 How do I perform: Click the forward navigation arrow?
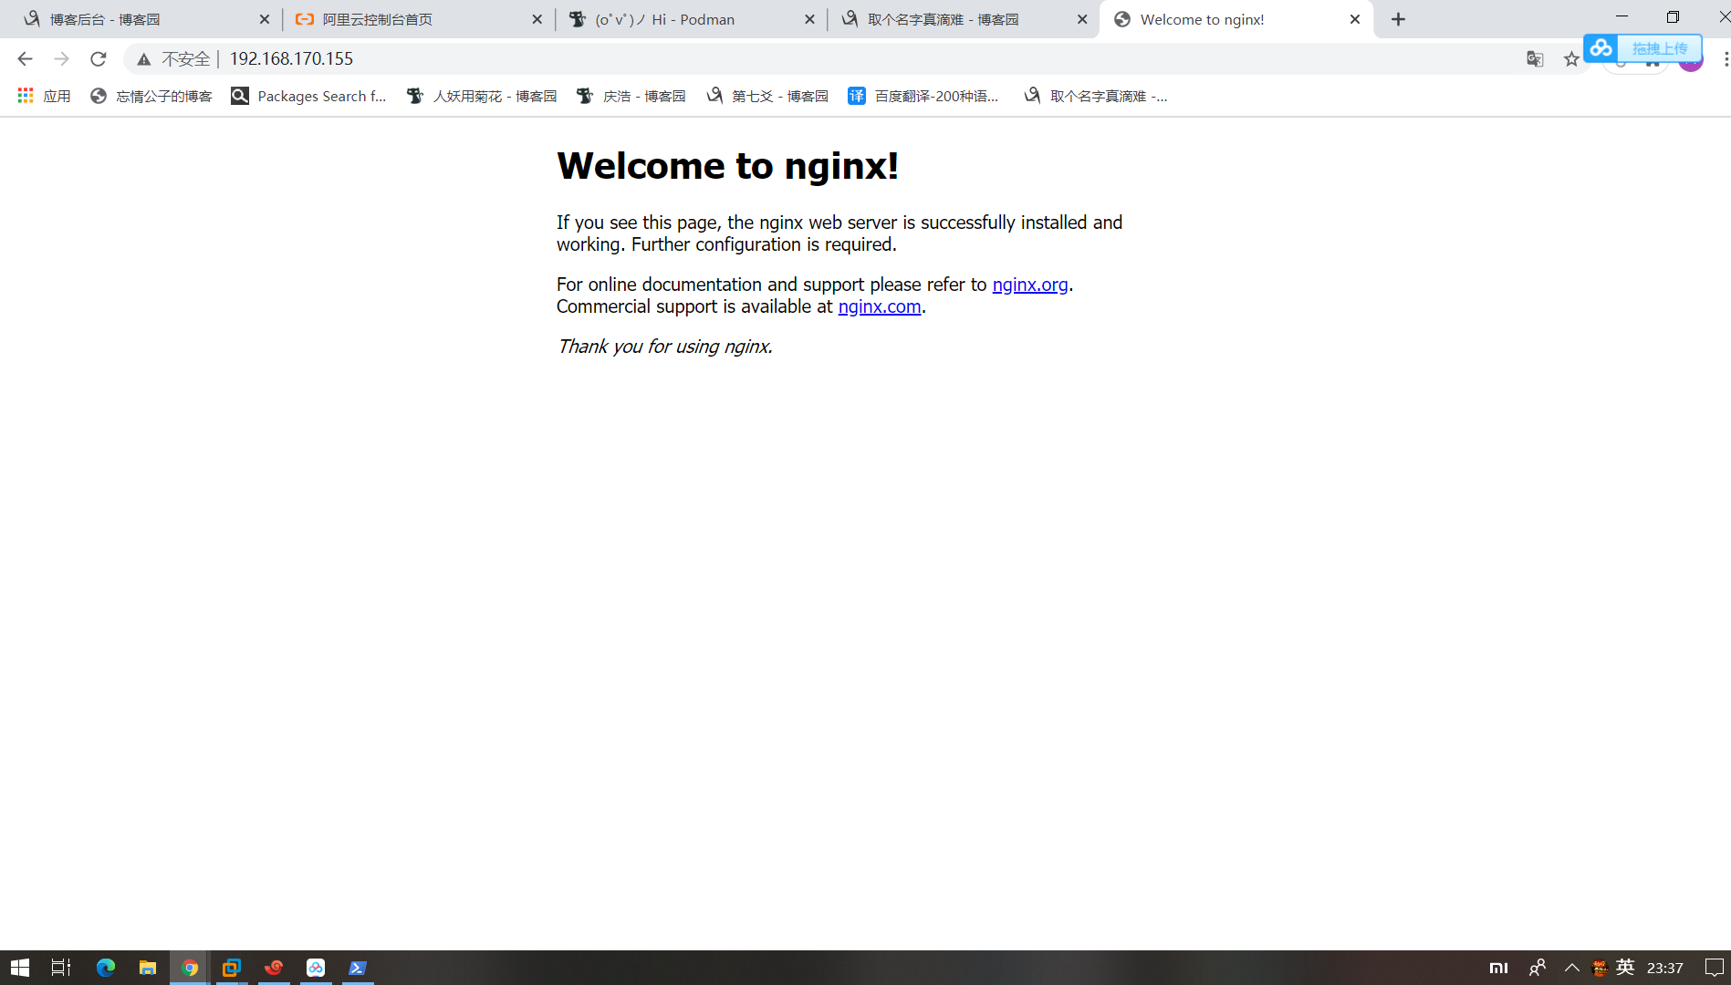click(x=61, y=59)
